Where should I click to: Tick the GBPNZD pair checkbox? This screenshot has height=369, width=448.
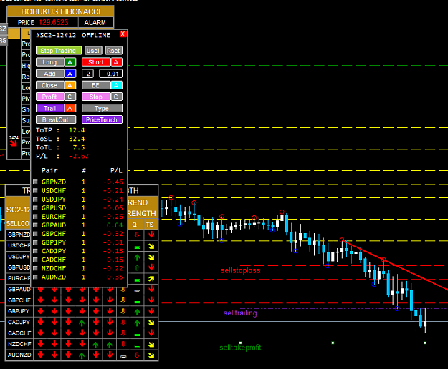(35, 182)
